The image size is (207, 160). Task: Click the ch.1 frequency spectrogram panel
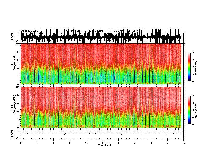coord(101,64)
